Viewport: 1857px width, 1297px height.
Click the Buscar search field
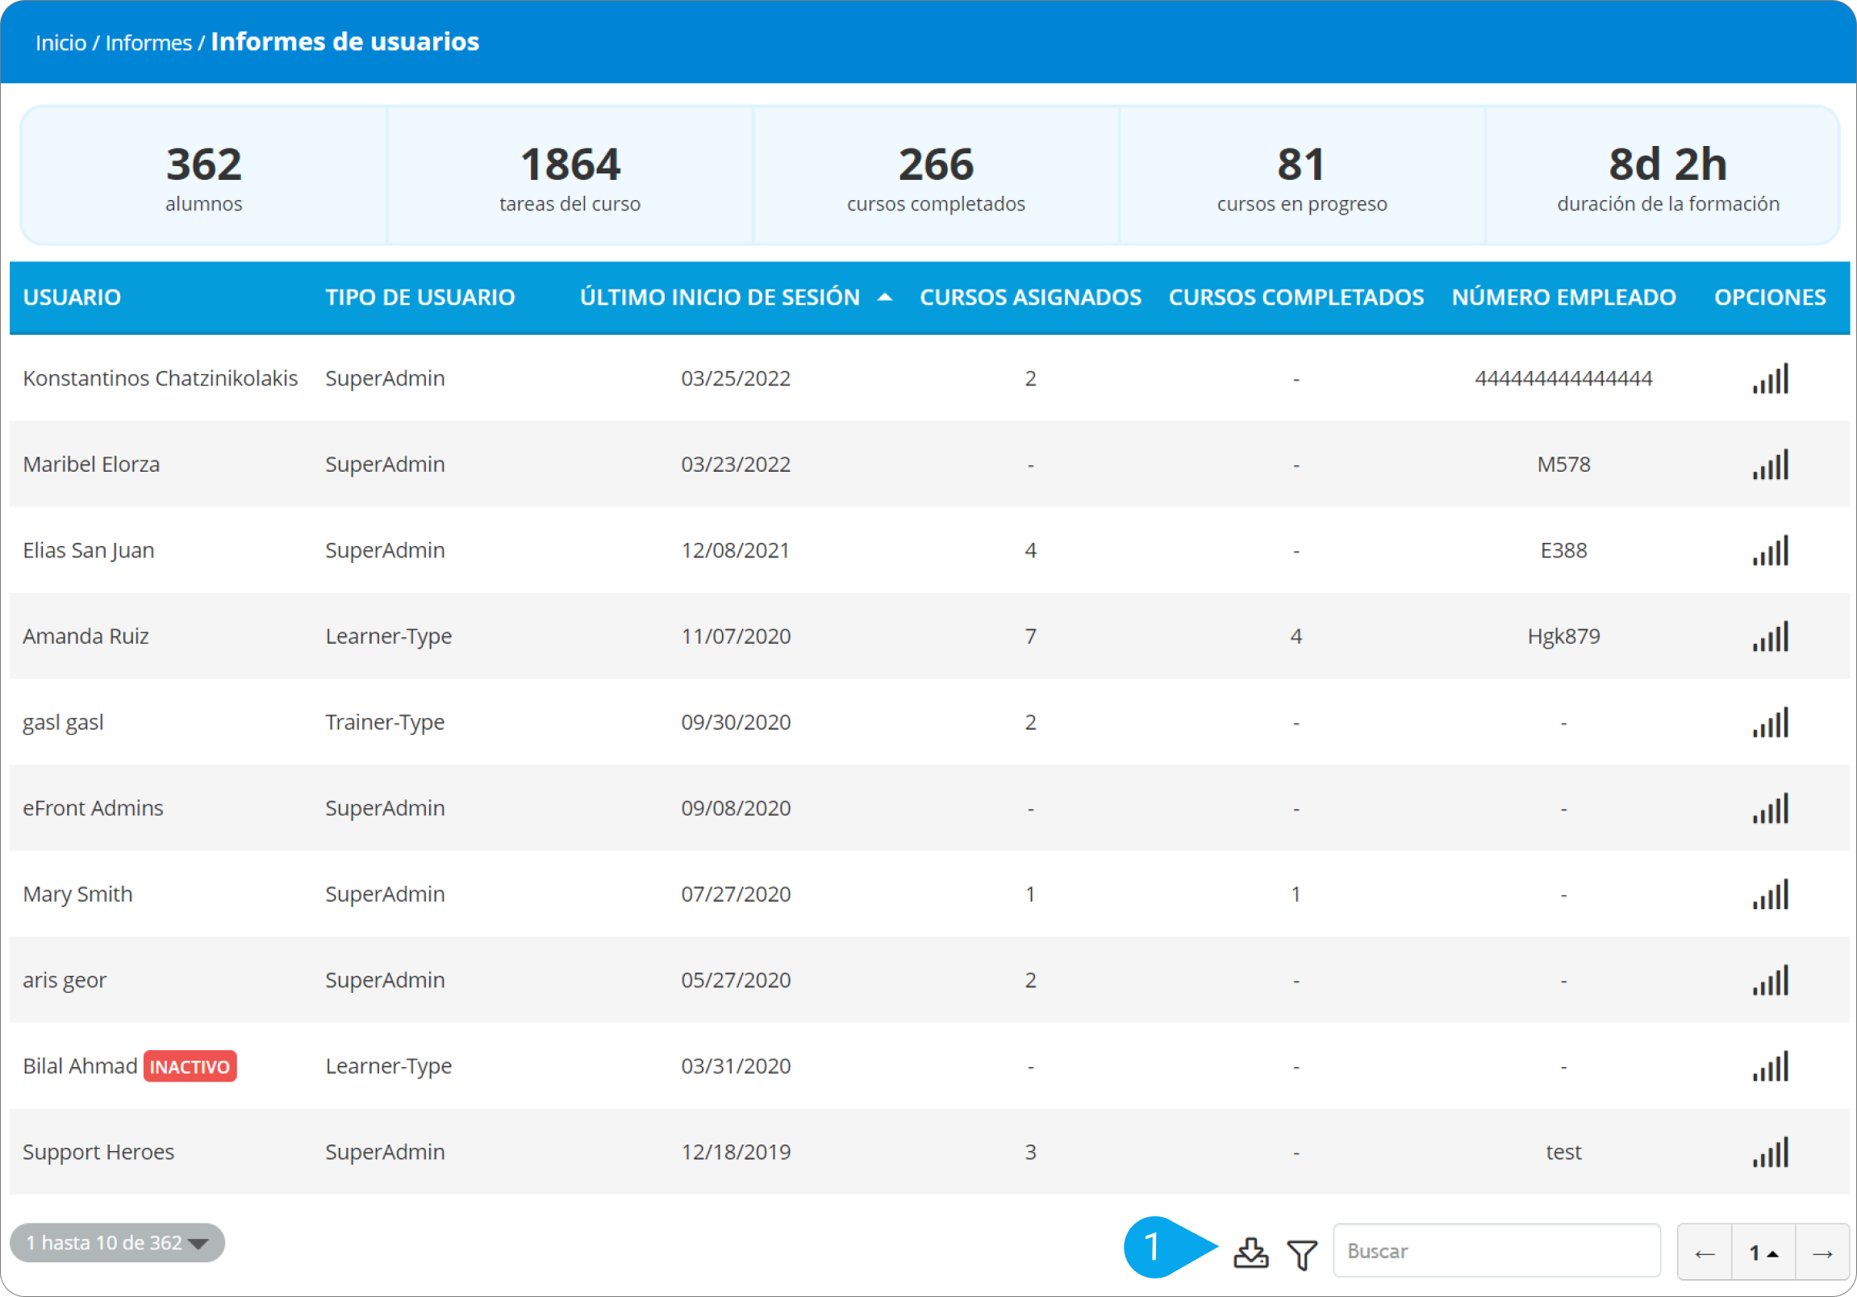[x=1496, y=1251]
